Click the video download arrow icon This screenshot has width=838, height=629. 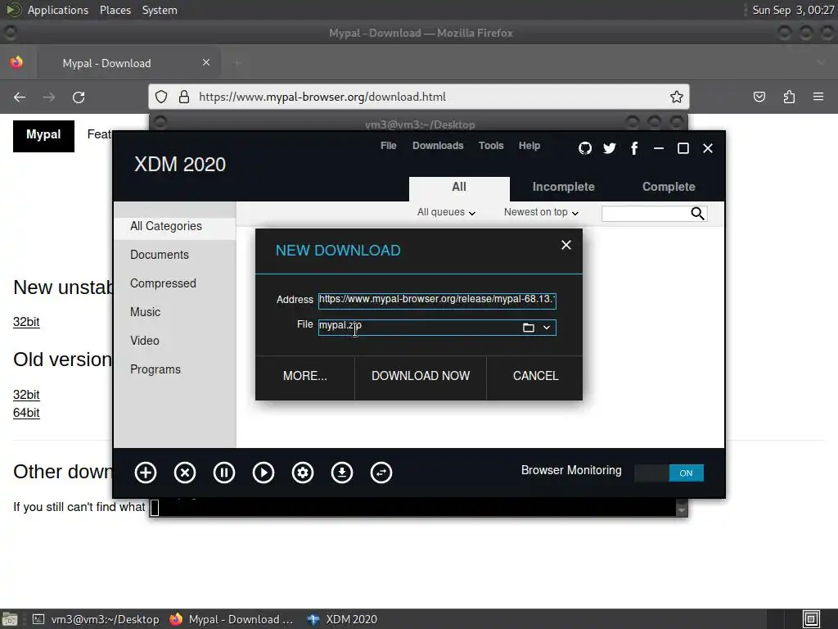(x=342, y=473)
